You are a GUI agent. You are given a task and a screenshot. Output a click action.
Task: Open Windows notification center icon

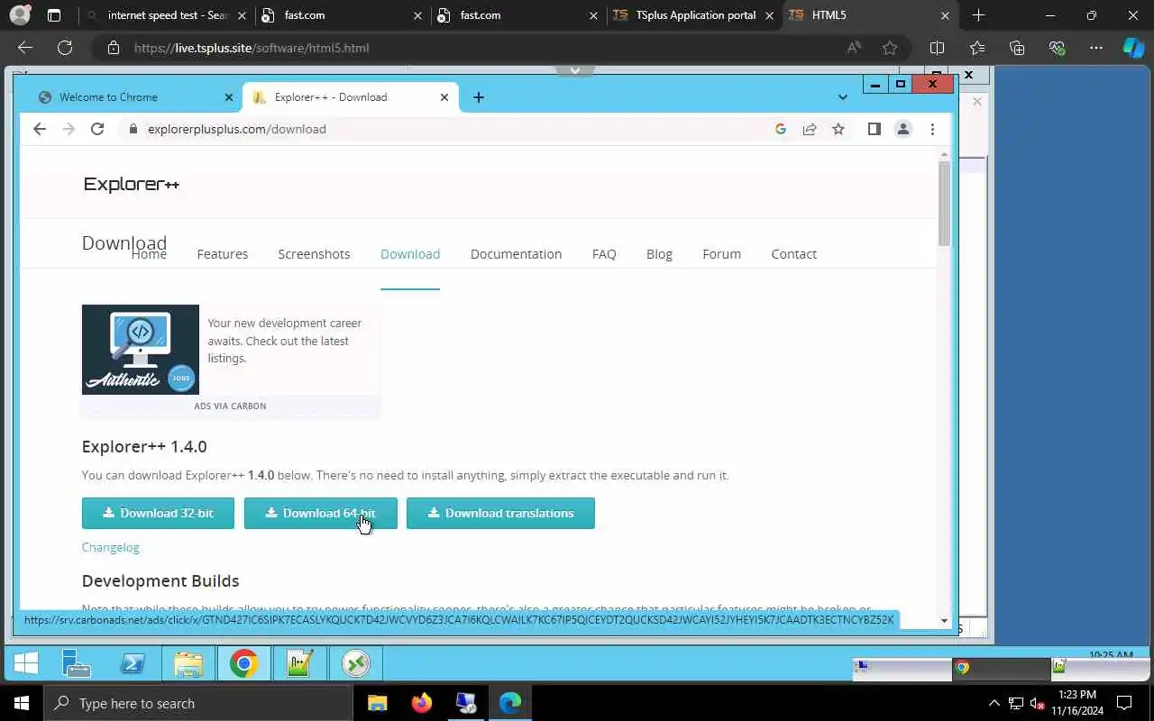click(1124, 703)
